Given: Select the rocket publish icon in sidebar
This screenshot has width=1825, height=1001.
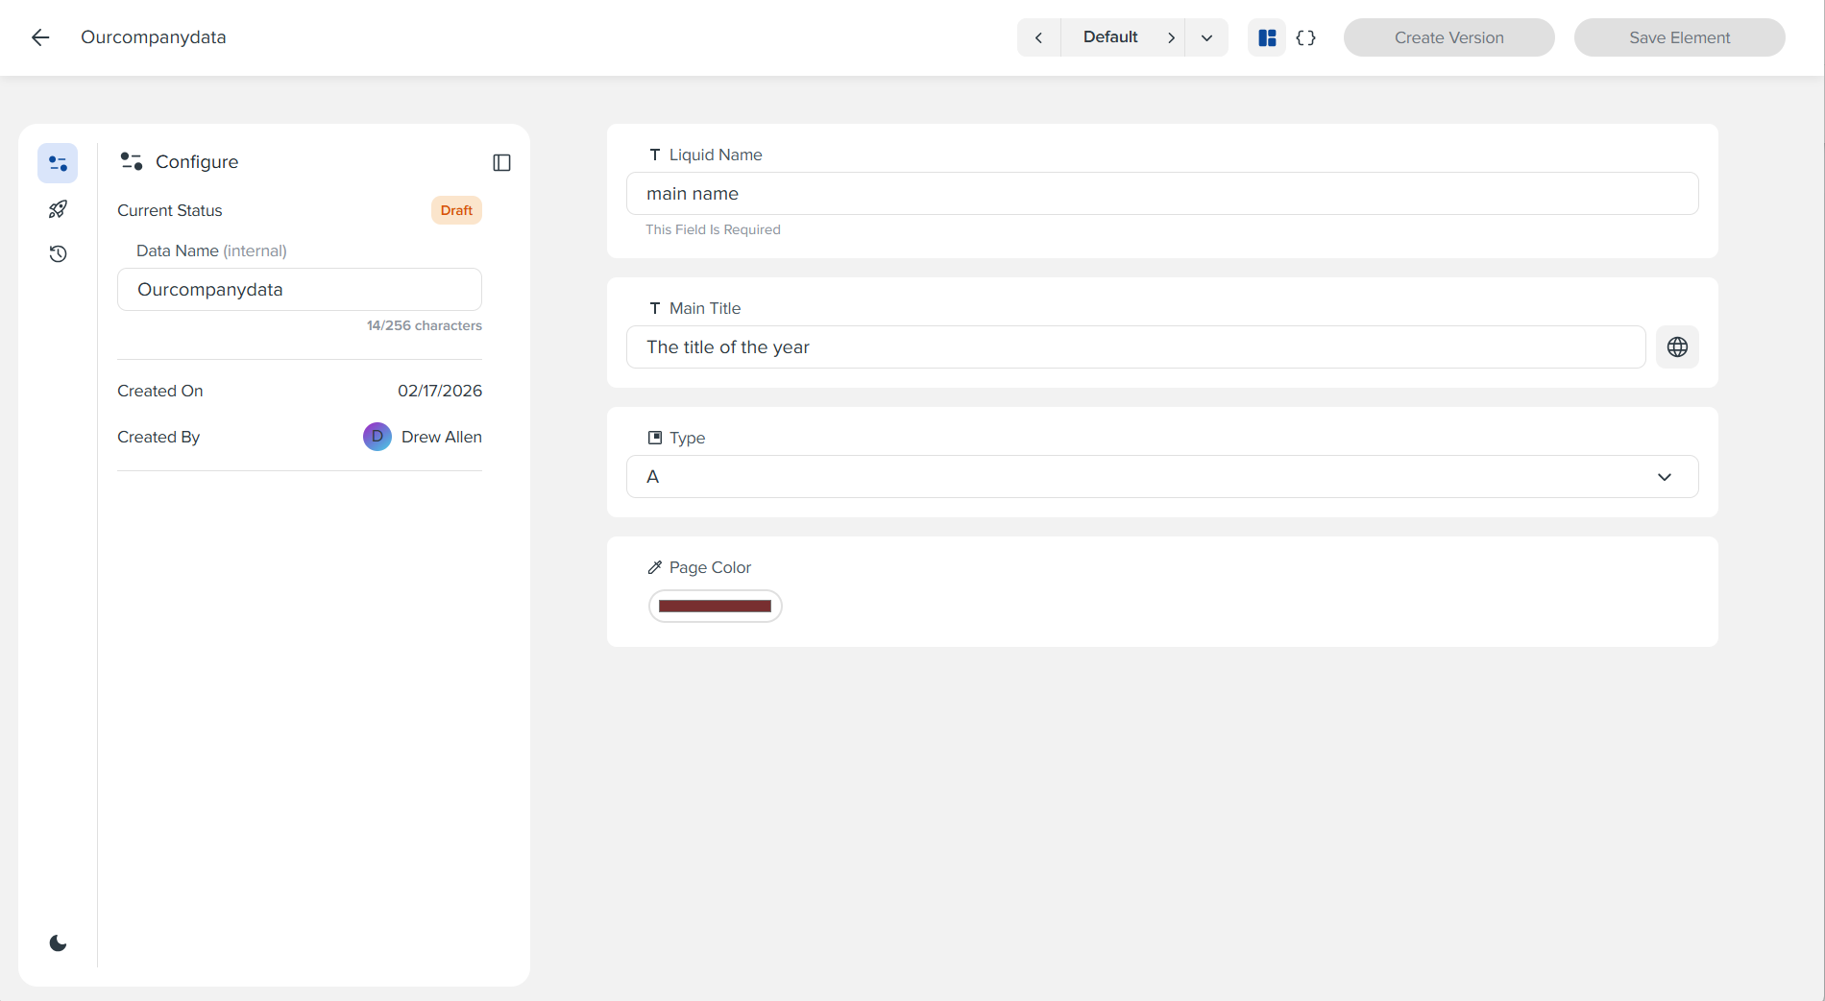Looking at the screenshot, I should click(x=58, y=209).
